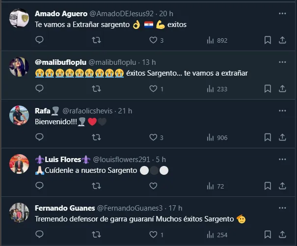Open Rafa's profile picture
This screenshot has width=297, height=246.
point(19,115)
